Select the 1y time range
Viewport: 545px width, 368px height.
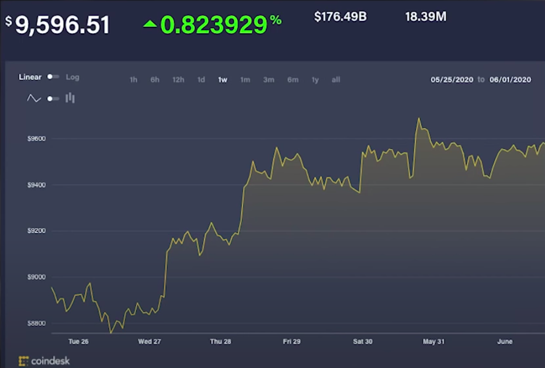[x=315, y=80]
